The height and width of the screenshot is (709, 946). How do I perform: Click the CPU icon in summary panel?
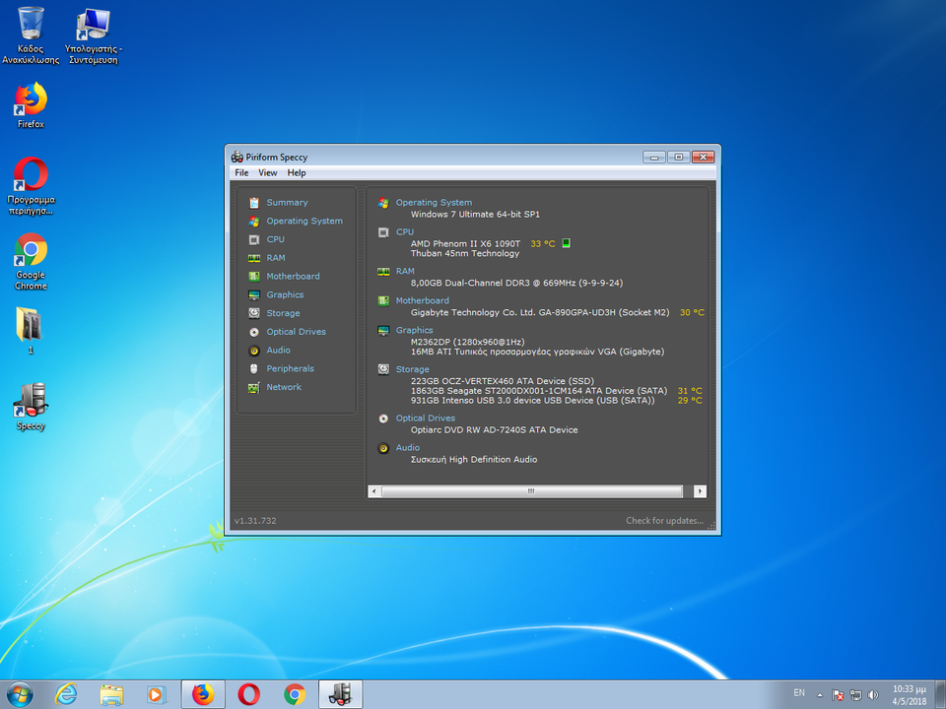[x=383, y=232]
